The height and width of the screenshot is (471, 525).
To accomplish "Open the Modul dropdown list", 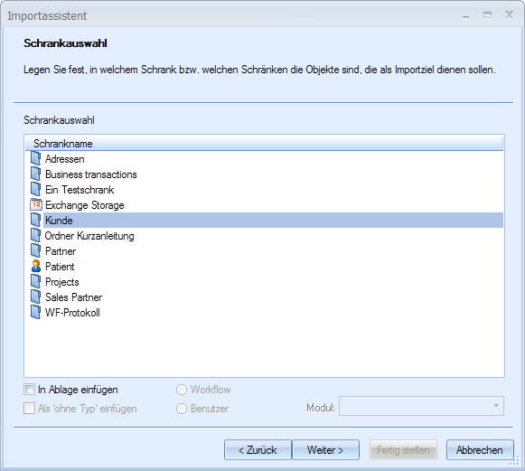I will pyautogui.click(x=421, y=406).
